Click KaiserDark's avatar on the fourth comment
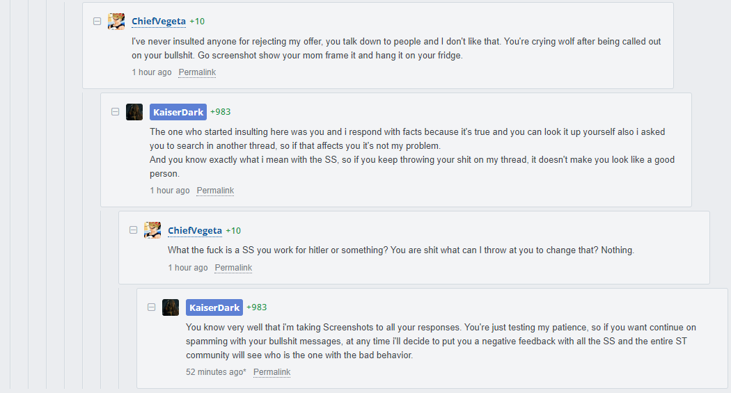Image resolution: width=731 pixels, height=393 pixels. tap(171, 307)
